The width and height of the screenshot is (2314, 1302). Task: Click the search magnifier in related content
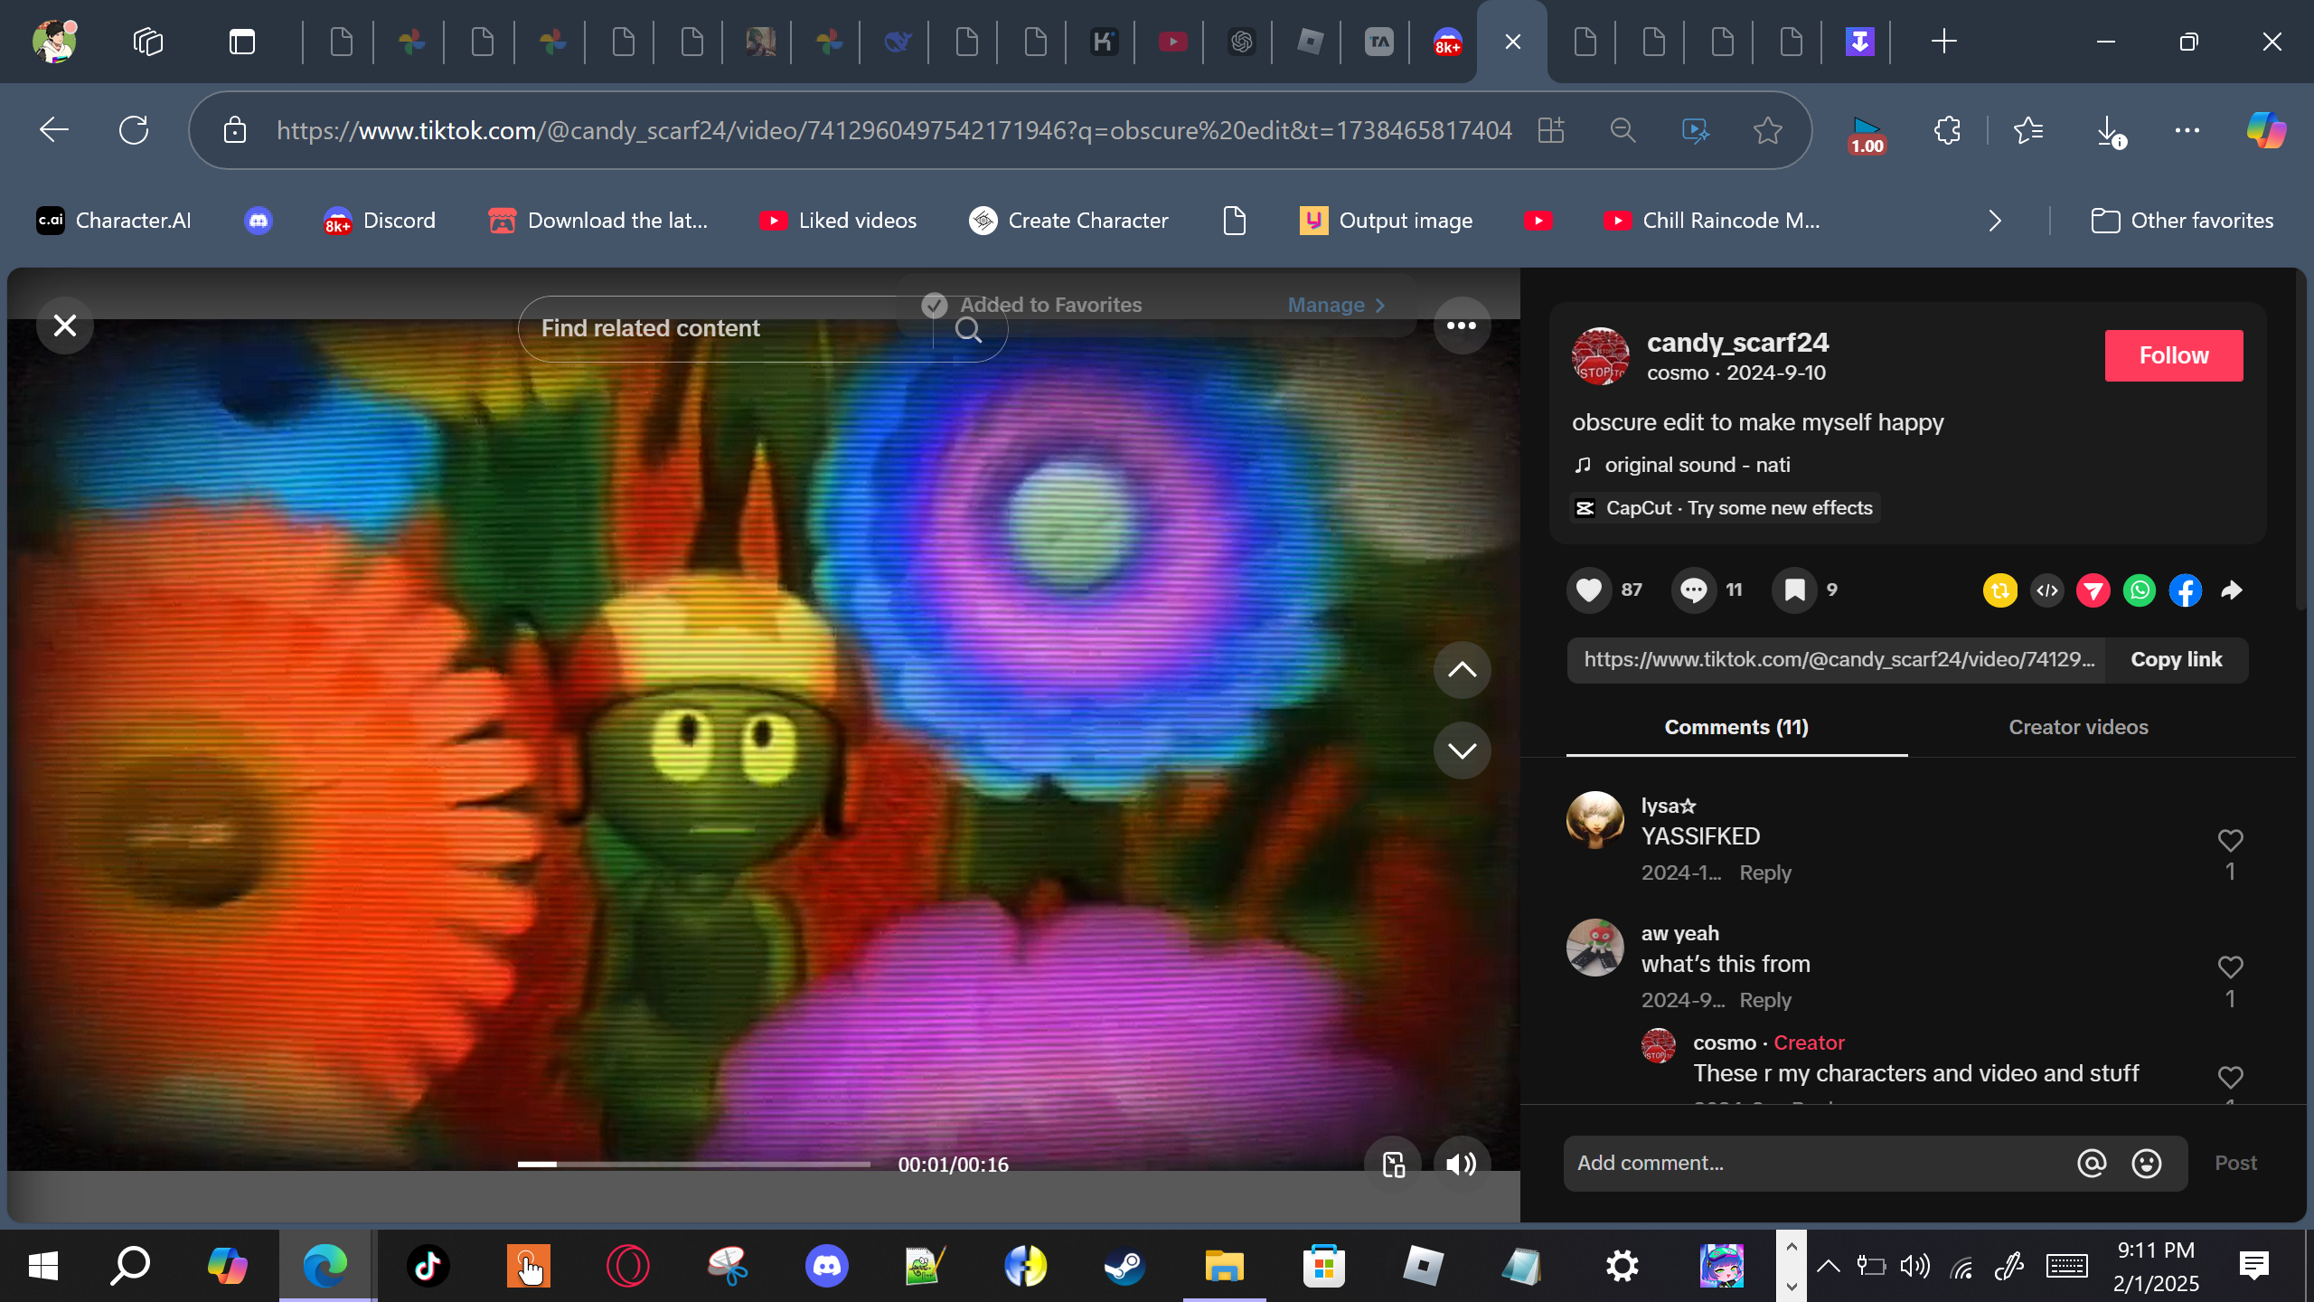click(x=968, y=329)
